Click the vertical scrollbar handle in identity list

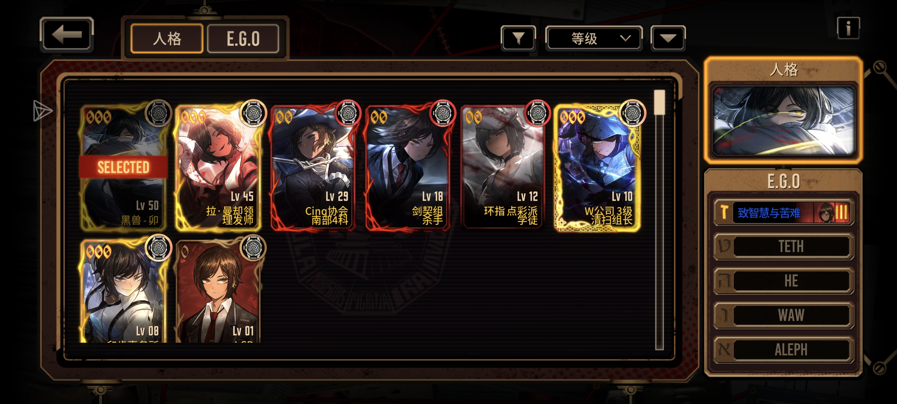point(660,102)
